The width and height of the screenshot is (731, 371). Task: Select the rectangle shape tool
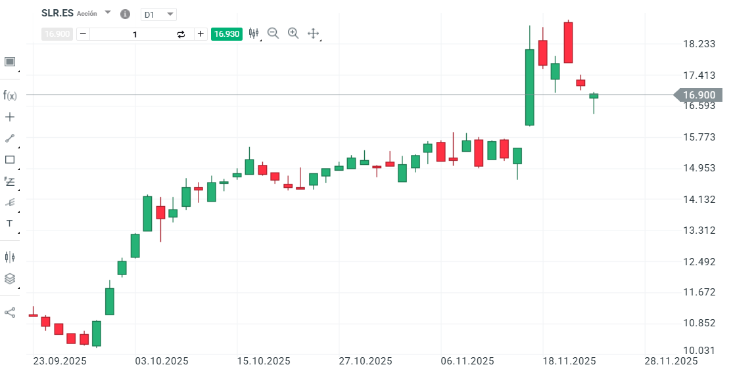10,160
